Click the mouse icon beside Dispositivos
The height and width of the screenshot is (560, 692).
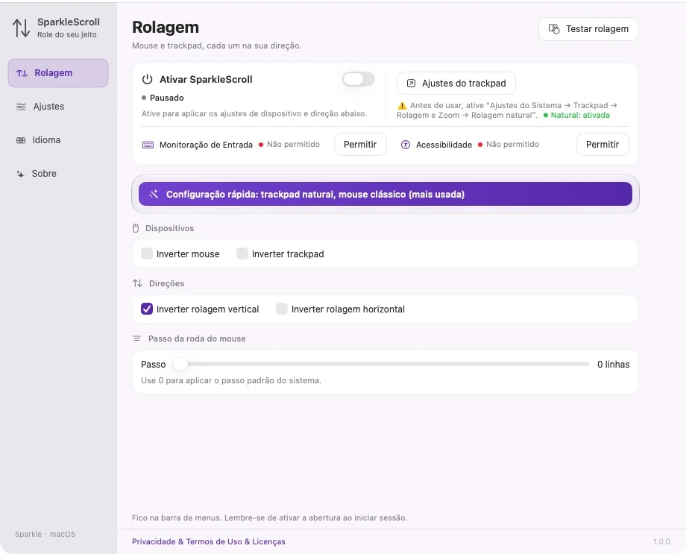(x=136, y=230)
